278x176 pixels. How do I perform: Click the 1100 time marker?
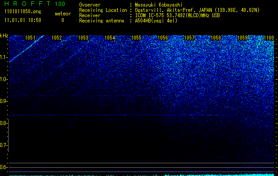point(269,38)
